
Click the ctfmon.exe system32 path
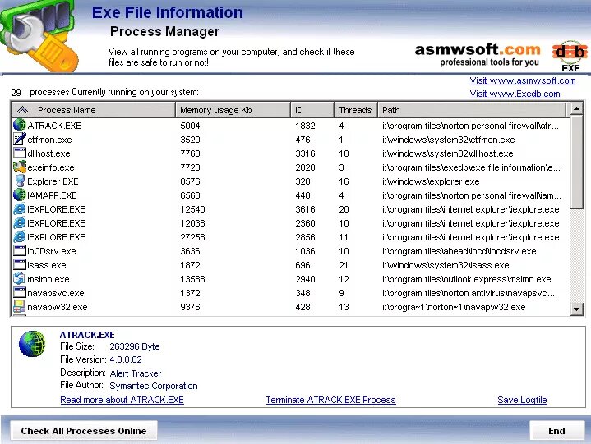tap(449, 140)
